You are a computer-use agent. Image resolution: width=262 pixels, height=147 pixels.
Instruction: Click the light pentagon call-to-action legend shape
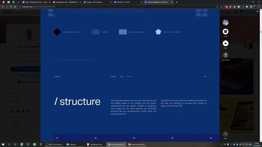coord(158,32)
